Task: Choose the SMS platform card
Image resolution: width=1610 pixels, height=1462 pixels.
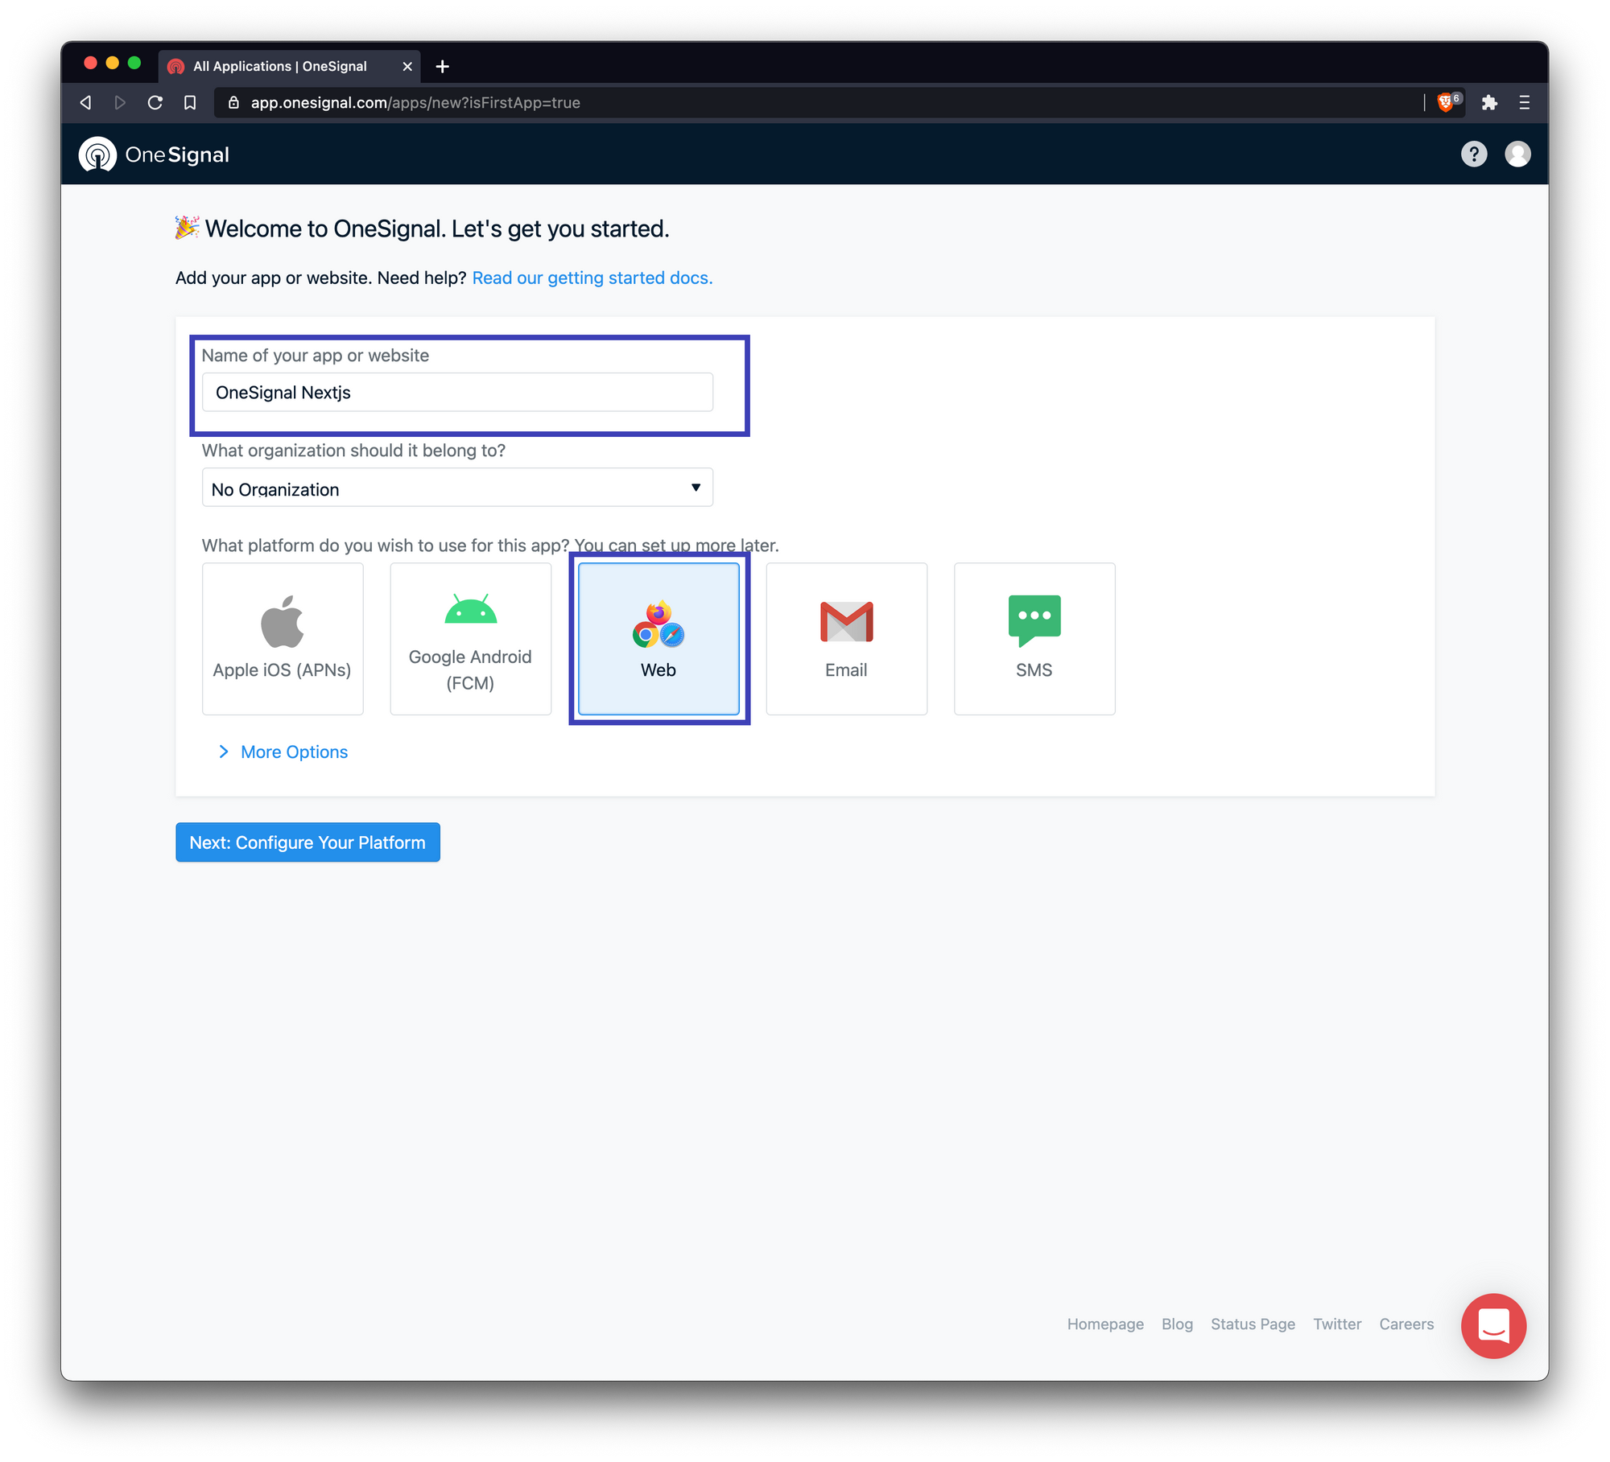Action: point(1034,638)
